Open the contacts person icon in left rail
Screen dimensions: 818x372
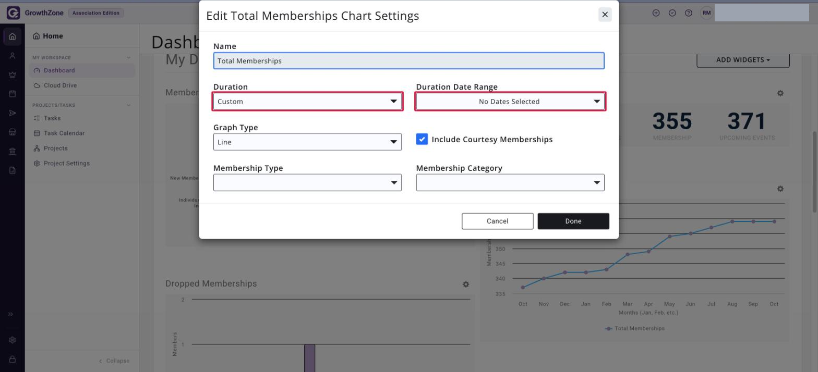click(x=13, y=56)
